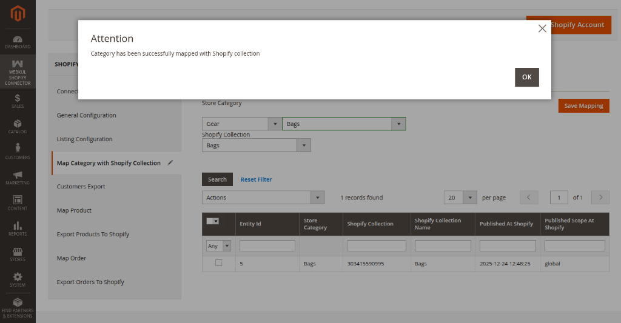Click the page number input field
The image size is (621, 323).
click(559, 198)
